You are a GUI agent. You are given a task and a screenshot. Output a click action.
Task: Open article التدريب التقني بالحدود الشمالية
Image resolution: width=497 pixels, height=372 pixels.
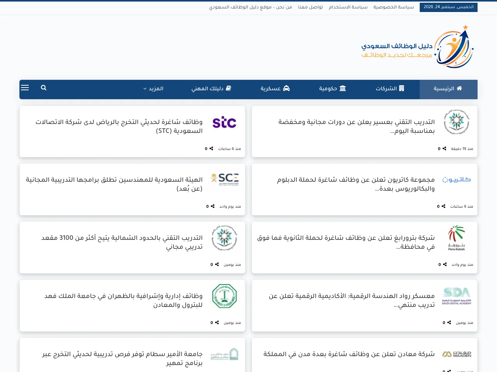click(122, 242)
